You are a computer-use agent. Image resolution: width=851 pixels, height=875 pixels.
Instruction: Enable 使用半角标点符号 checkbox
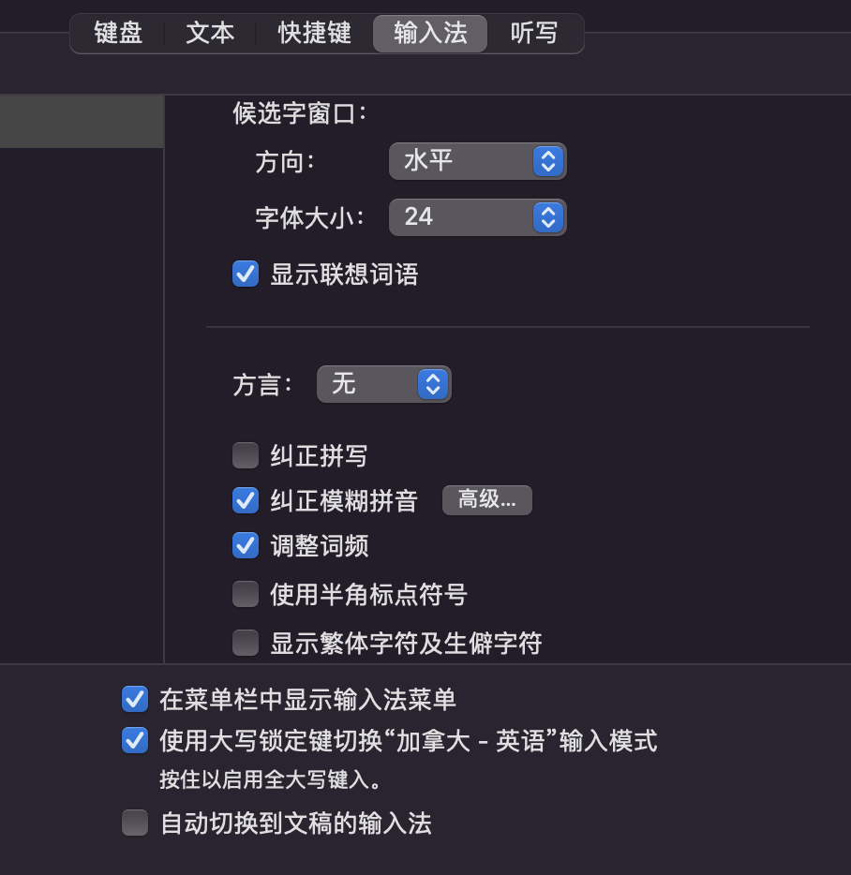click(246, 594)
